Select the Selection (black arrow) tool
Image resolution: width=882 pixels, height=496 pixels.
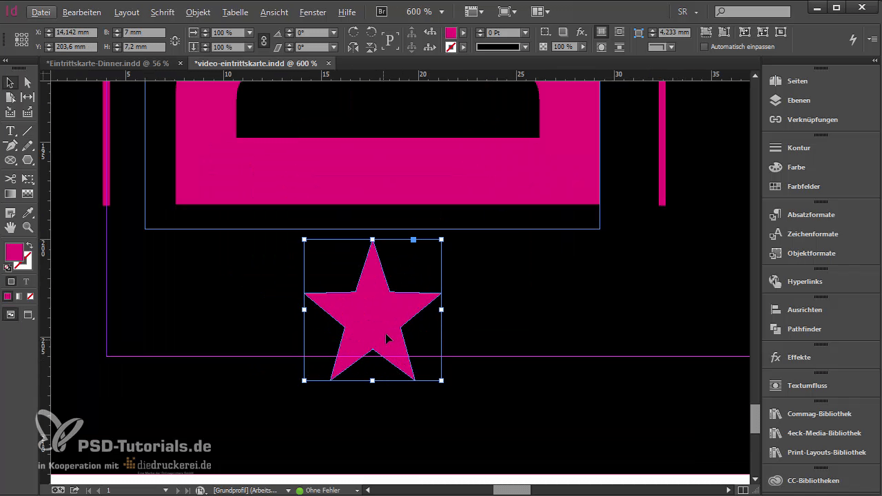10,83
